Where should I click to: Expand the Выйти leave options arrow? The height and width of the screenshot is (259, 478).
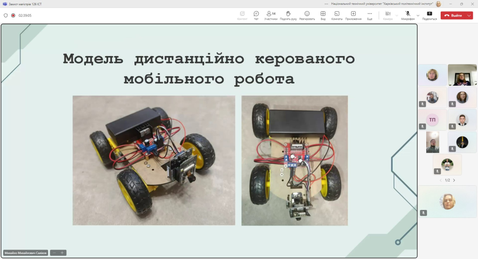point(469,15)
